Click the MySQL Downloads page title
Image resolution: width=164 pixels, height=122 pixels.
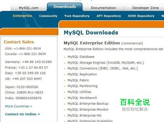tap(91, 33)
